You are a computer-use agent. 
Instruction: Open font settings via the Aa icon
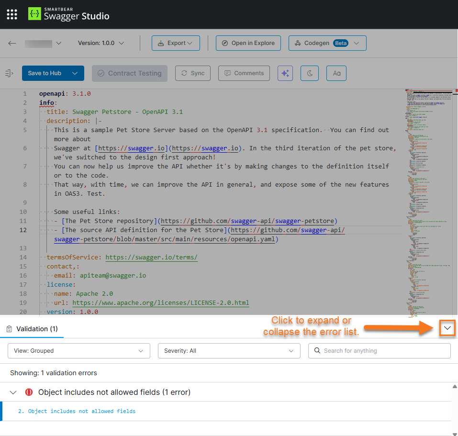pos(336,73)
